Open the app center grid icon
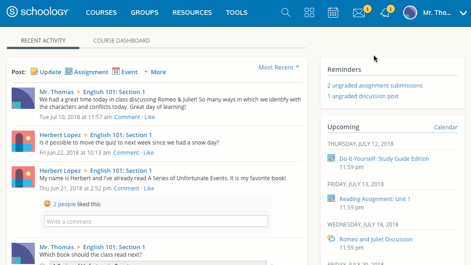The height and width of the screenshot is (265, 471). tap(310, 13)
